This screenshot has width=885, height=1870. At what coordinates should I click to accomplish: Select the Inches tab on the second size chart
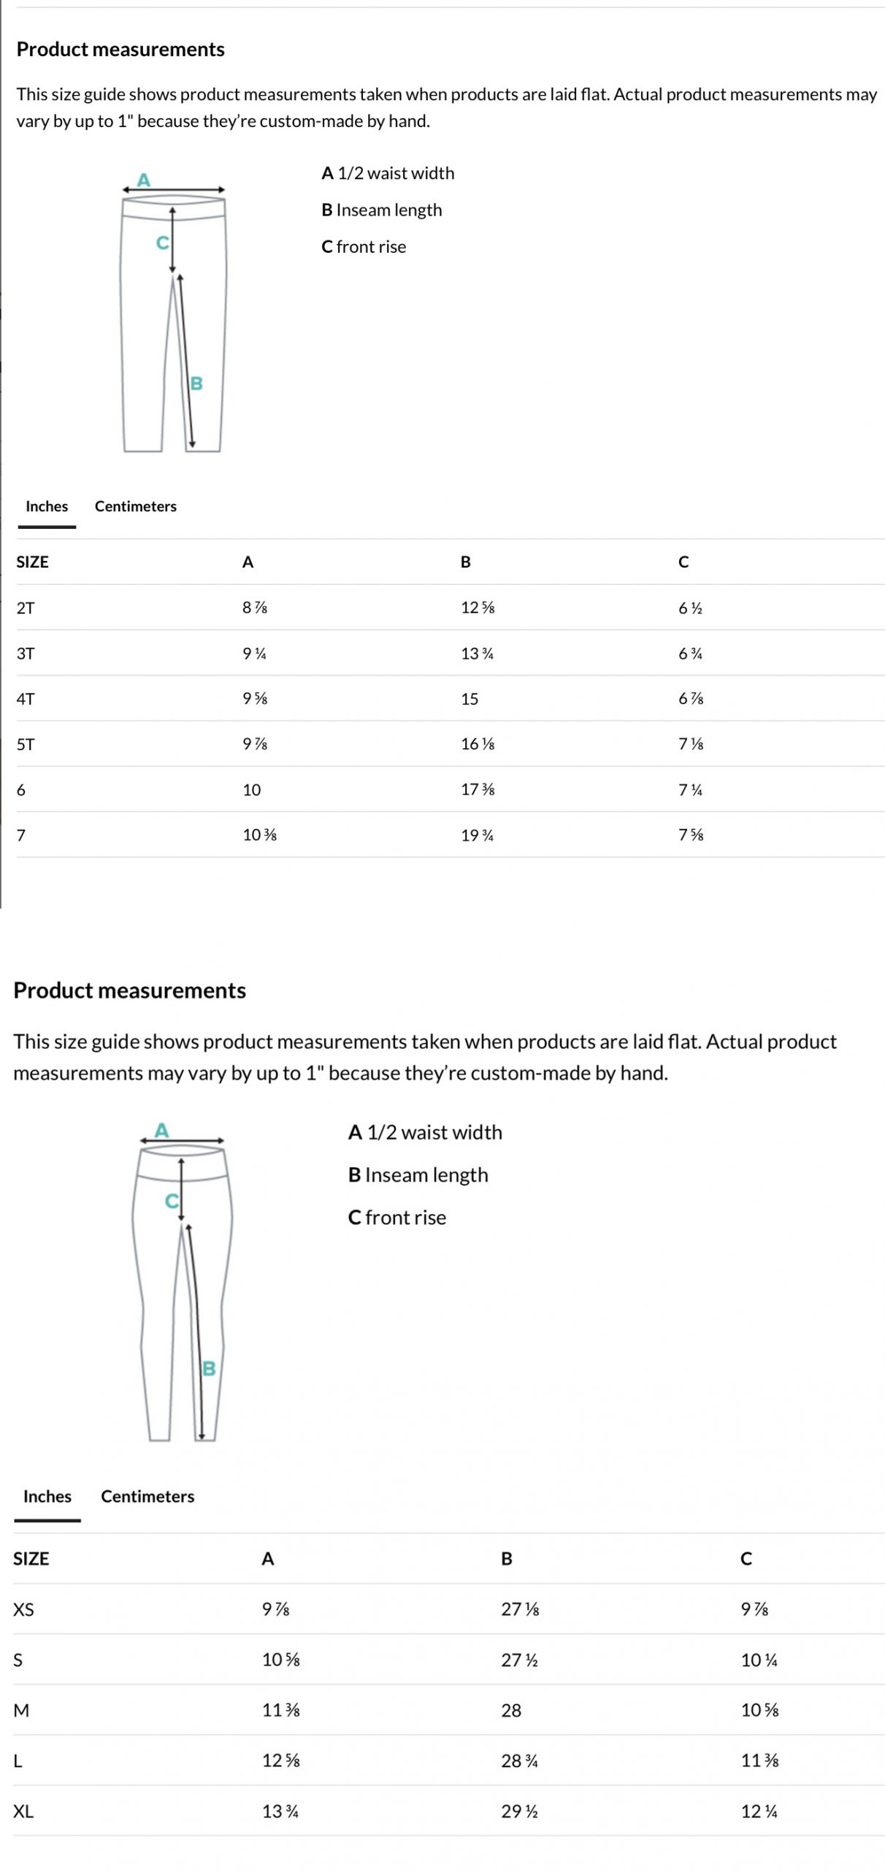point(47,1495)
